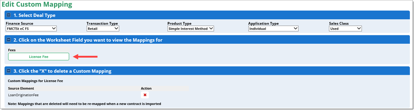Image resolution: width=415 pixels, height=111 pixels.
Task: Collapse the Worksheet Field section icon
Action: (9, 40)
